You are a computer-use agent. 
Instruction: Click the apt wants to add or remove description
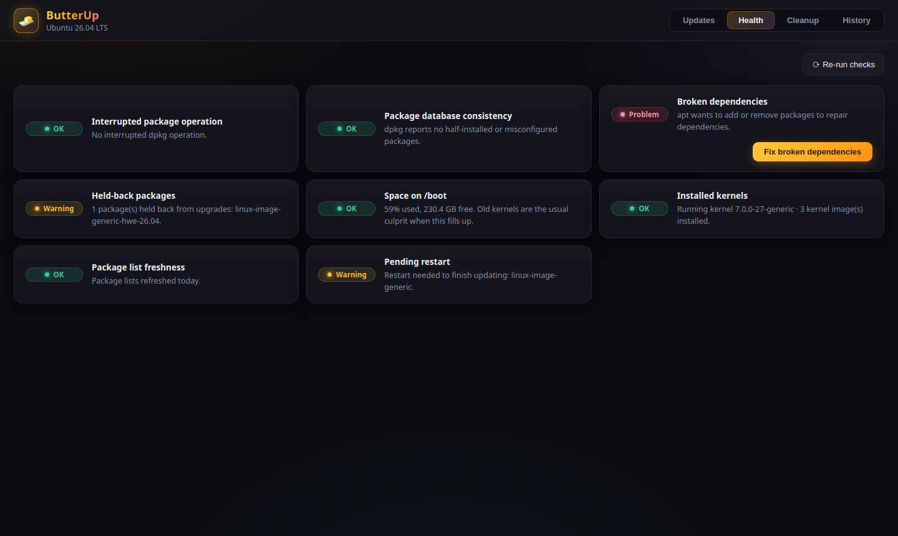tap(762, 121)
